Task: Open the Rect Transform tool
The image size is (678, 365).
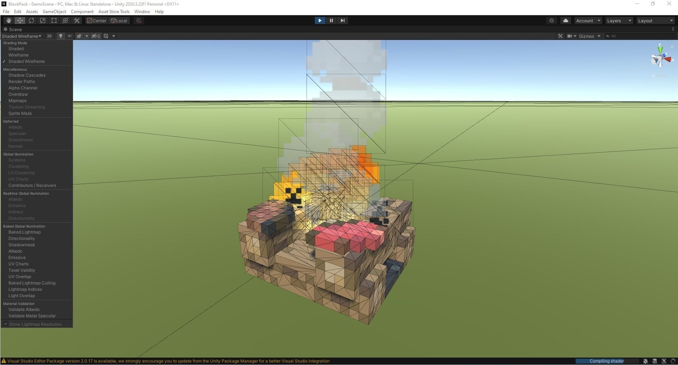Action: pos(54,20)
